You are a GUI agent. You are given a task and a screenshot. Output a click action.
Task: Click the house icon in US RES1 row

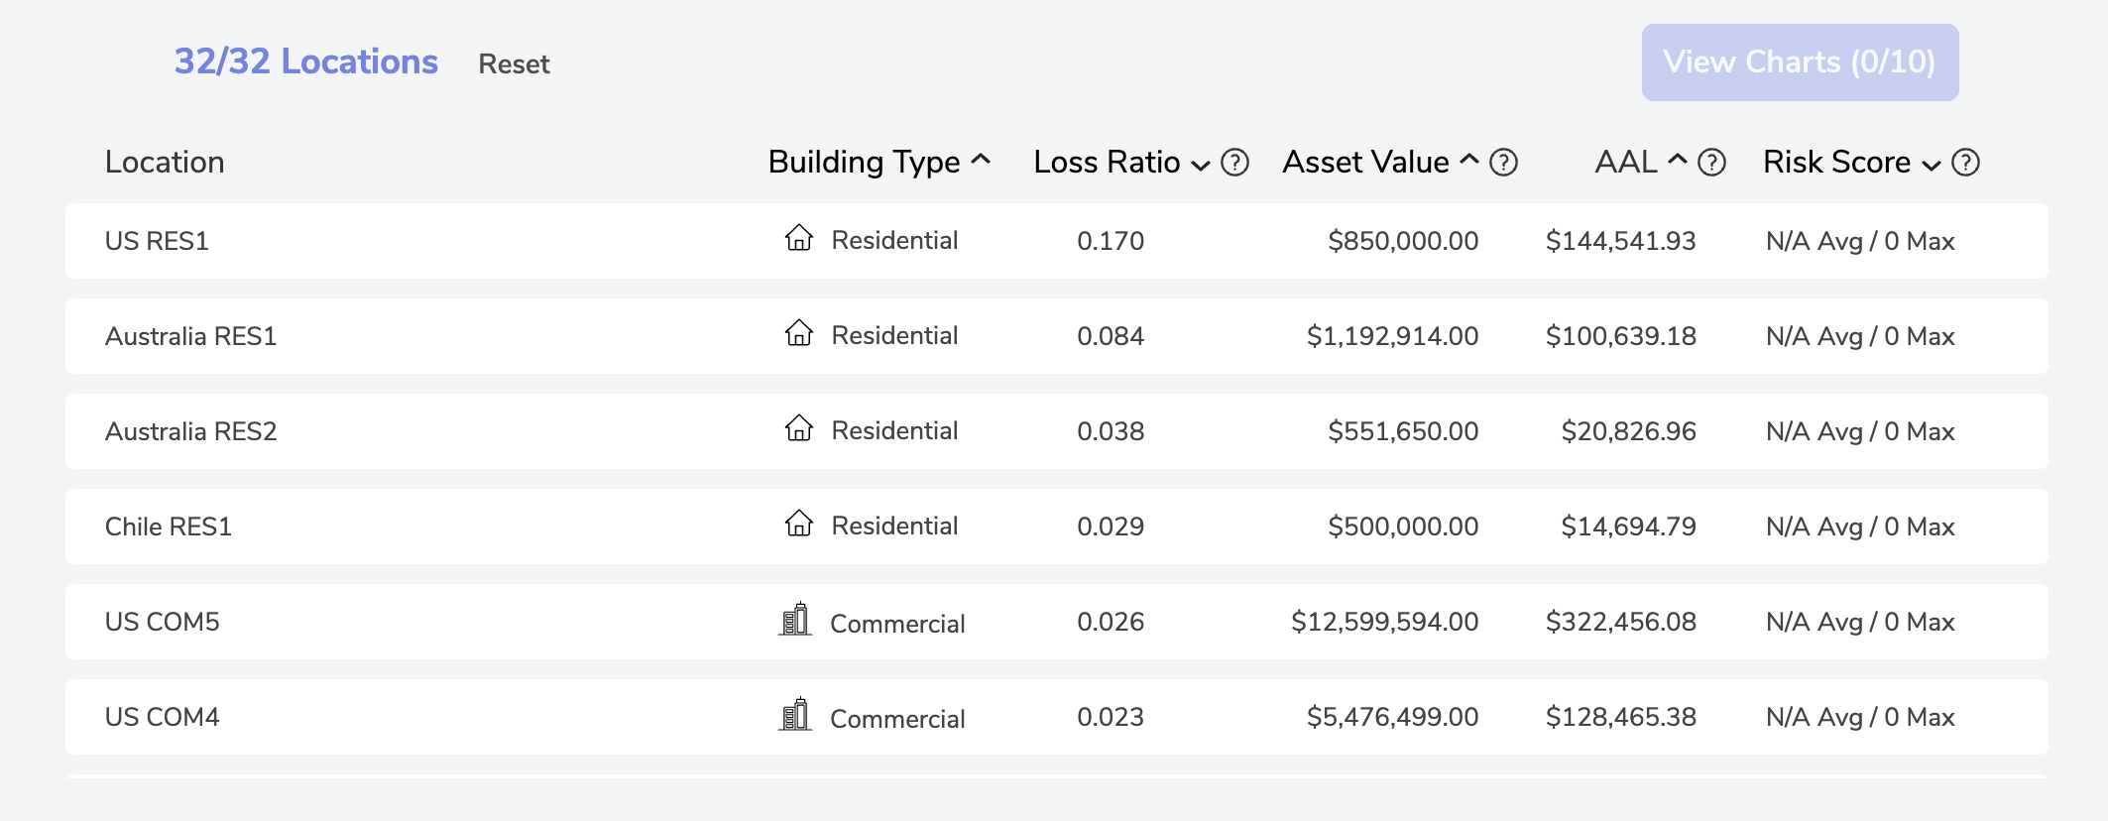(799, 238)
